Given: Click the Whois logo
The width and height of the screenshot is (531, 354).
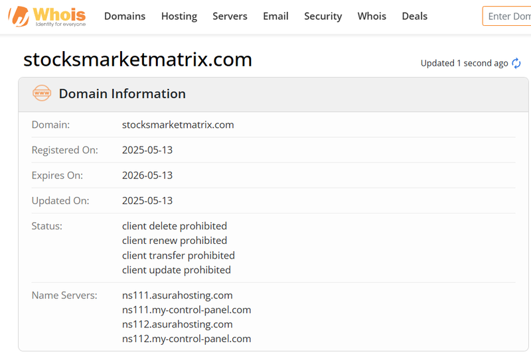Looking at the screenshot, I should point(47,16).
